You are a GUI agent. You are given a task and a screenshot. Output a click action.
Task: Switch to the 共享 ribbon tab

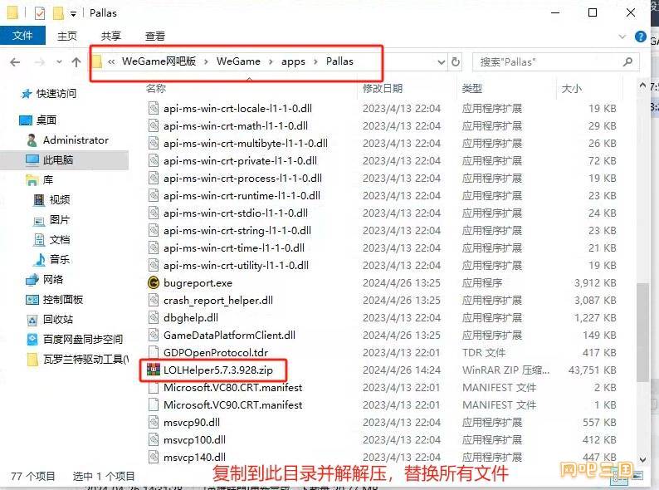[x=111, y=37]
